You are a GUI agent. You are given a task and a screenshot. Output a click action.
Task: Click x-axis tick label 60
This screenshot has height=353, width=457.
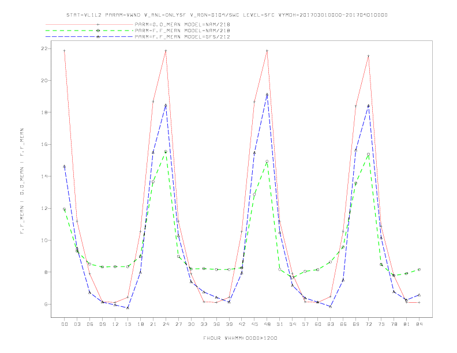[318, 324]
